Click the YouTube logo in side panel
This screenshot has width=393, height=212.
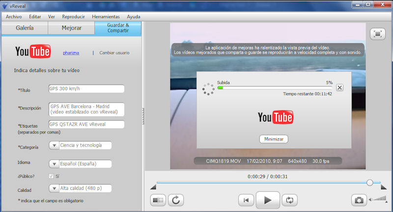(x=33, y=52)
